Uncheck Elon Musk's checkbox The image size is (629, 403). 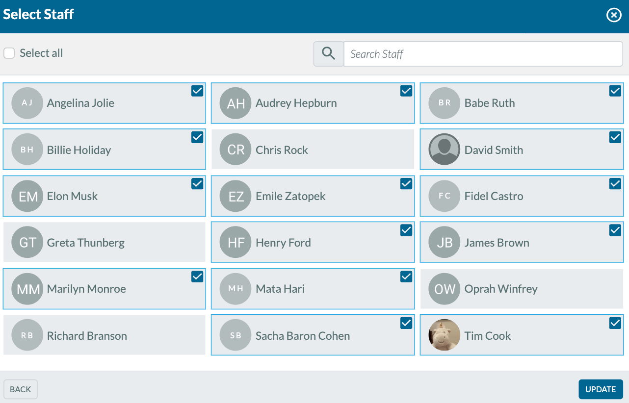click(197, 184)
